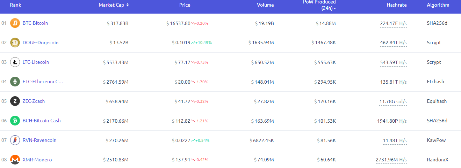This screenshot has width=461, height=168.
Task: Click the Ravencoin logo icon
Action: pyautogui.click(x=15, y=140)
